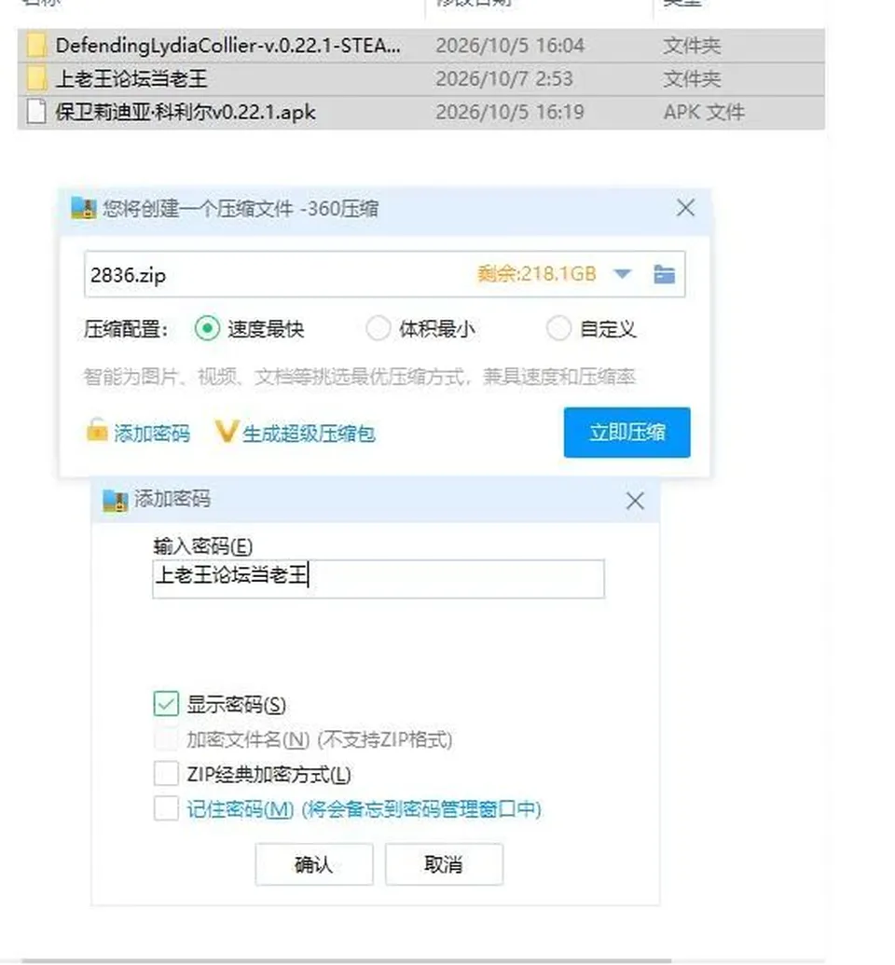The width and height of the screenshot is (895, 965).
Task: Click the lock icon beside 添加密码
Action: (x=97, y=430)
